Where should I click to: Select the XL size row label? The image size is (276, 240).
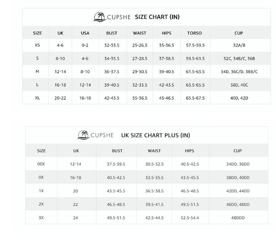pos(37,98)
